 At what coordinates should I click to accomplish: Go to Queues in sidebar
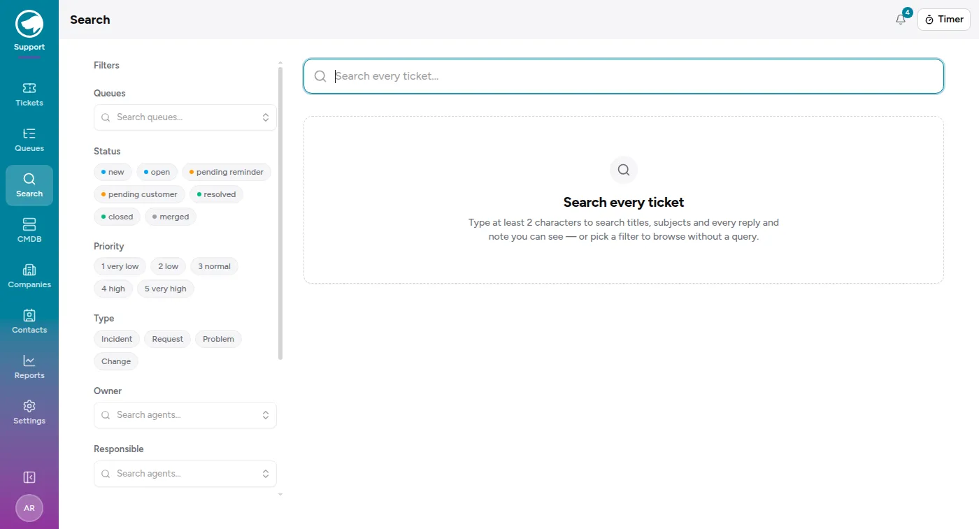pyautogui.click(x=29, y=140)
